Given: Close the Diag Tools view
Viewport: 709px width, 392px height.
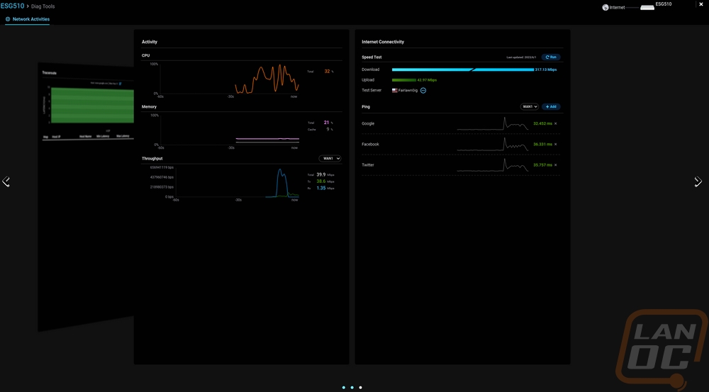Looking at the screenshot, I should [701, 4].
